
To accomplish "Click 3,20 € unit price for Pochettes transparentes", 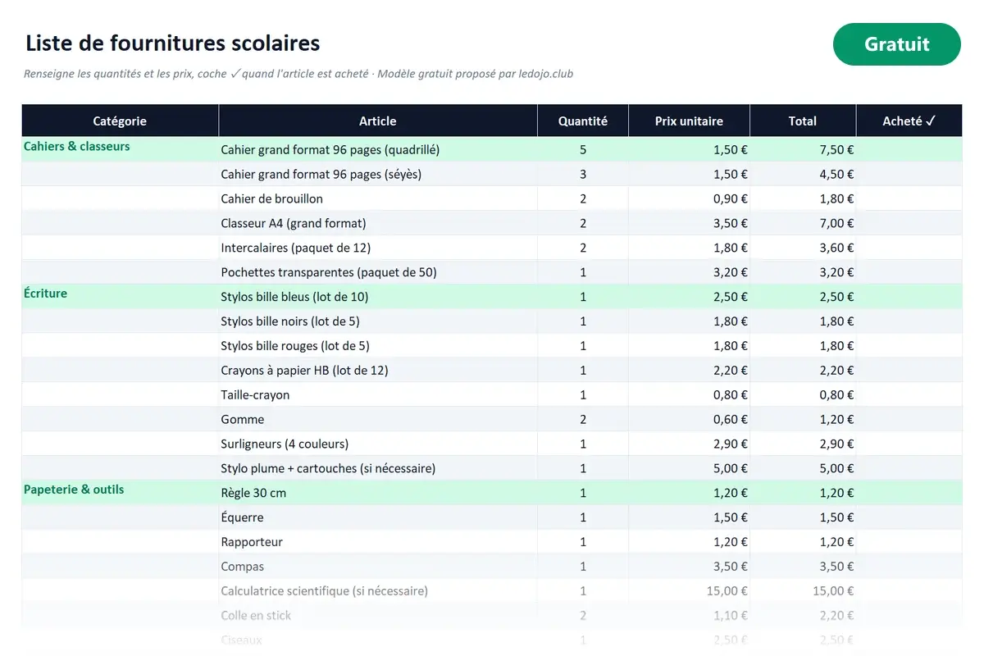I will [689, 272].
